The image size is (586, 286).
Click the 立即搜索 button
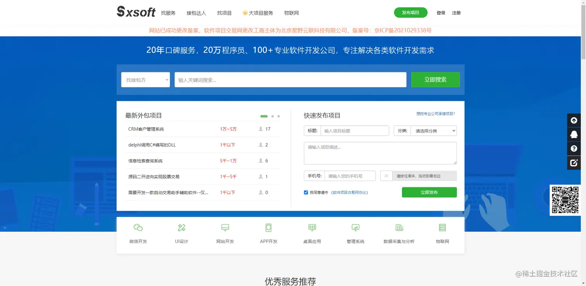point(436,80)
